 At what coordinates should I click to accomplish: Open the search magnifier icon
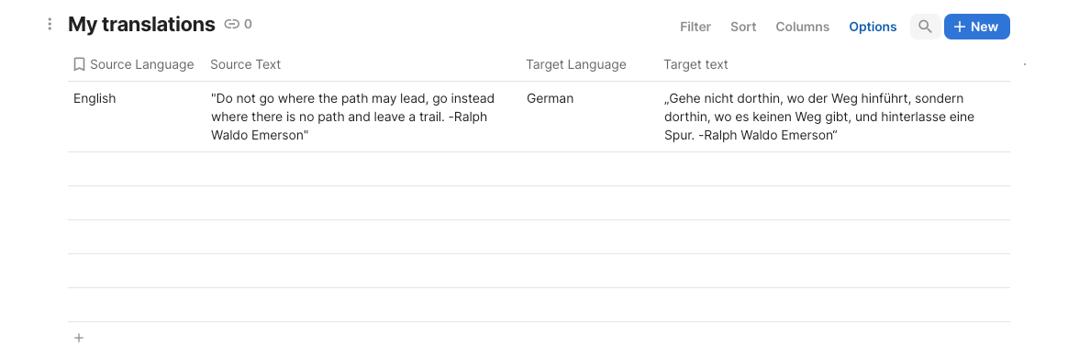point(925,27)
